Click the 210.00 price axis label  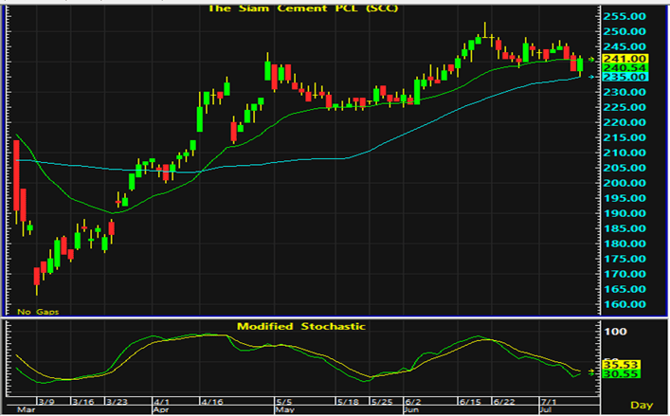pyautogui.click(x=625, y=153)
